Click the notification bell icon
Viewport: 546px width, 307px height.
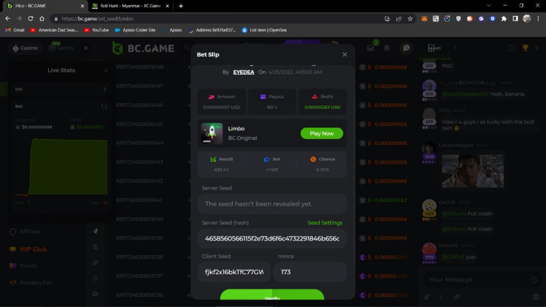(387, 48)
